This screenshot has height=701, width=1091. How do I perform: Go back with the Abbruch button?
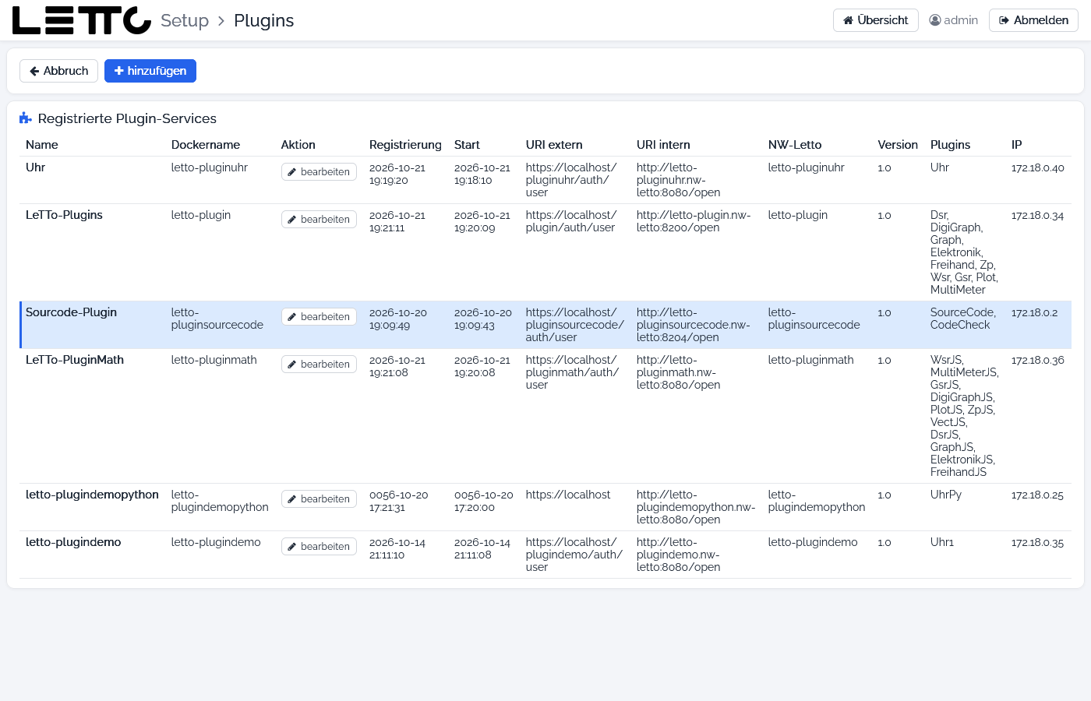[59, 71]
